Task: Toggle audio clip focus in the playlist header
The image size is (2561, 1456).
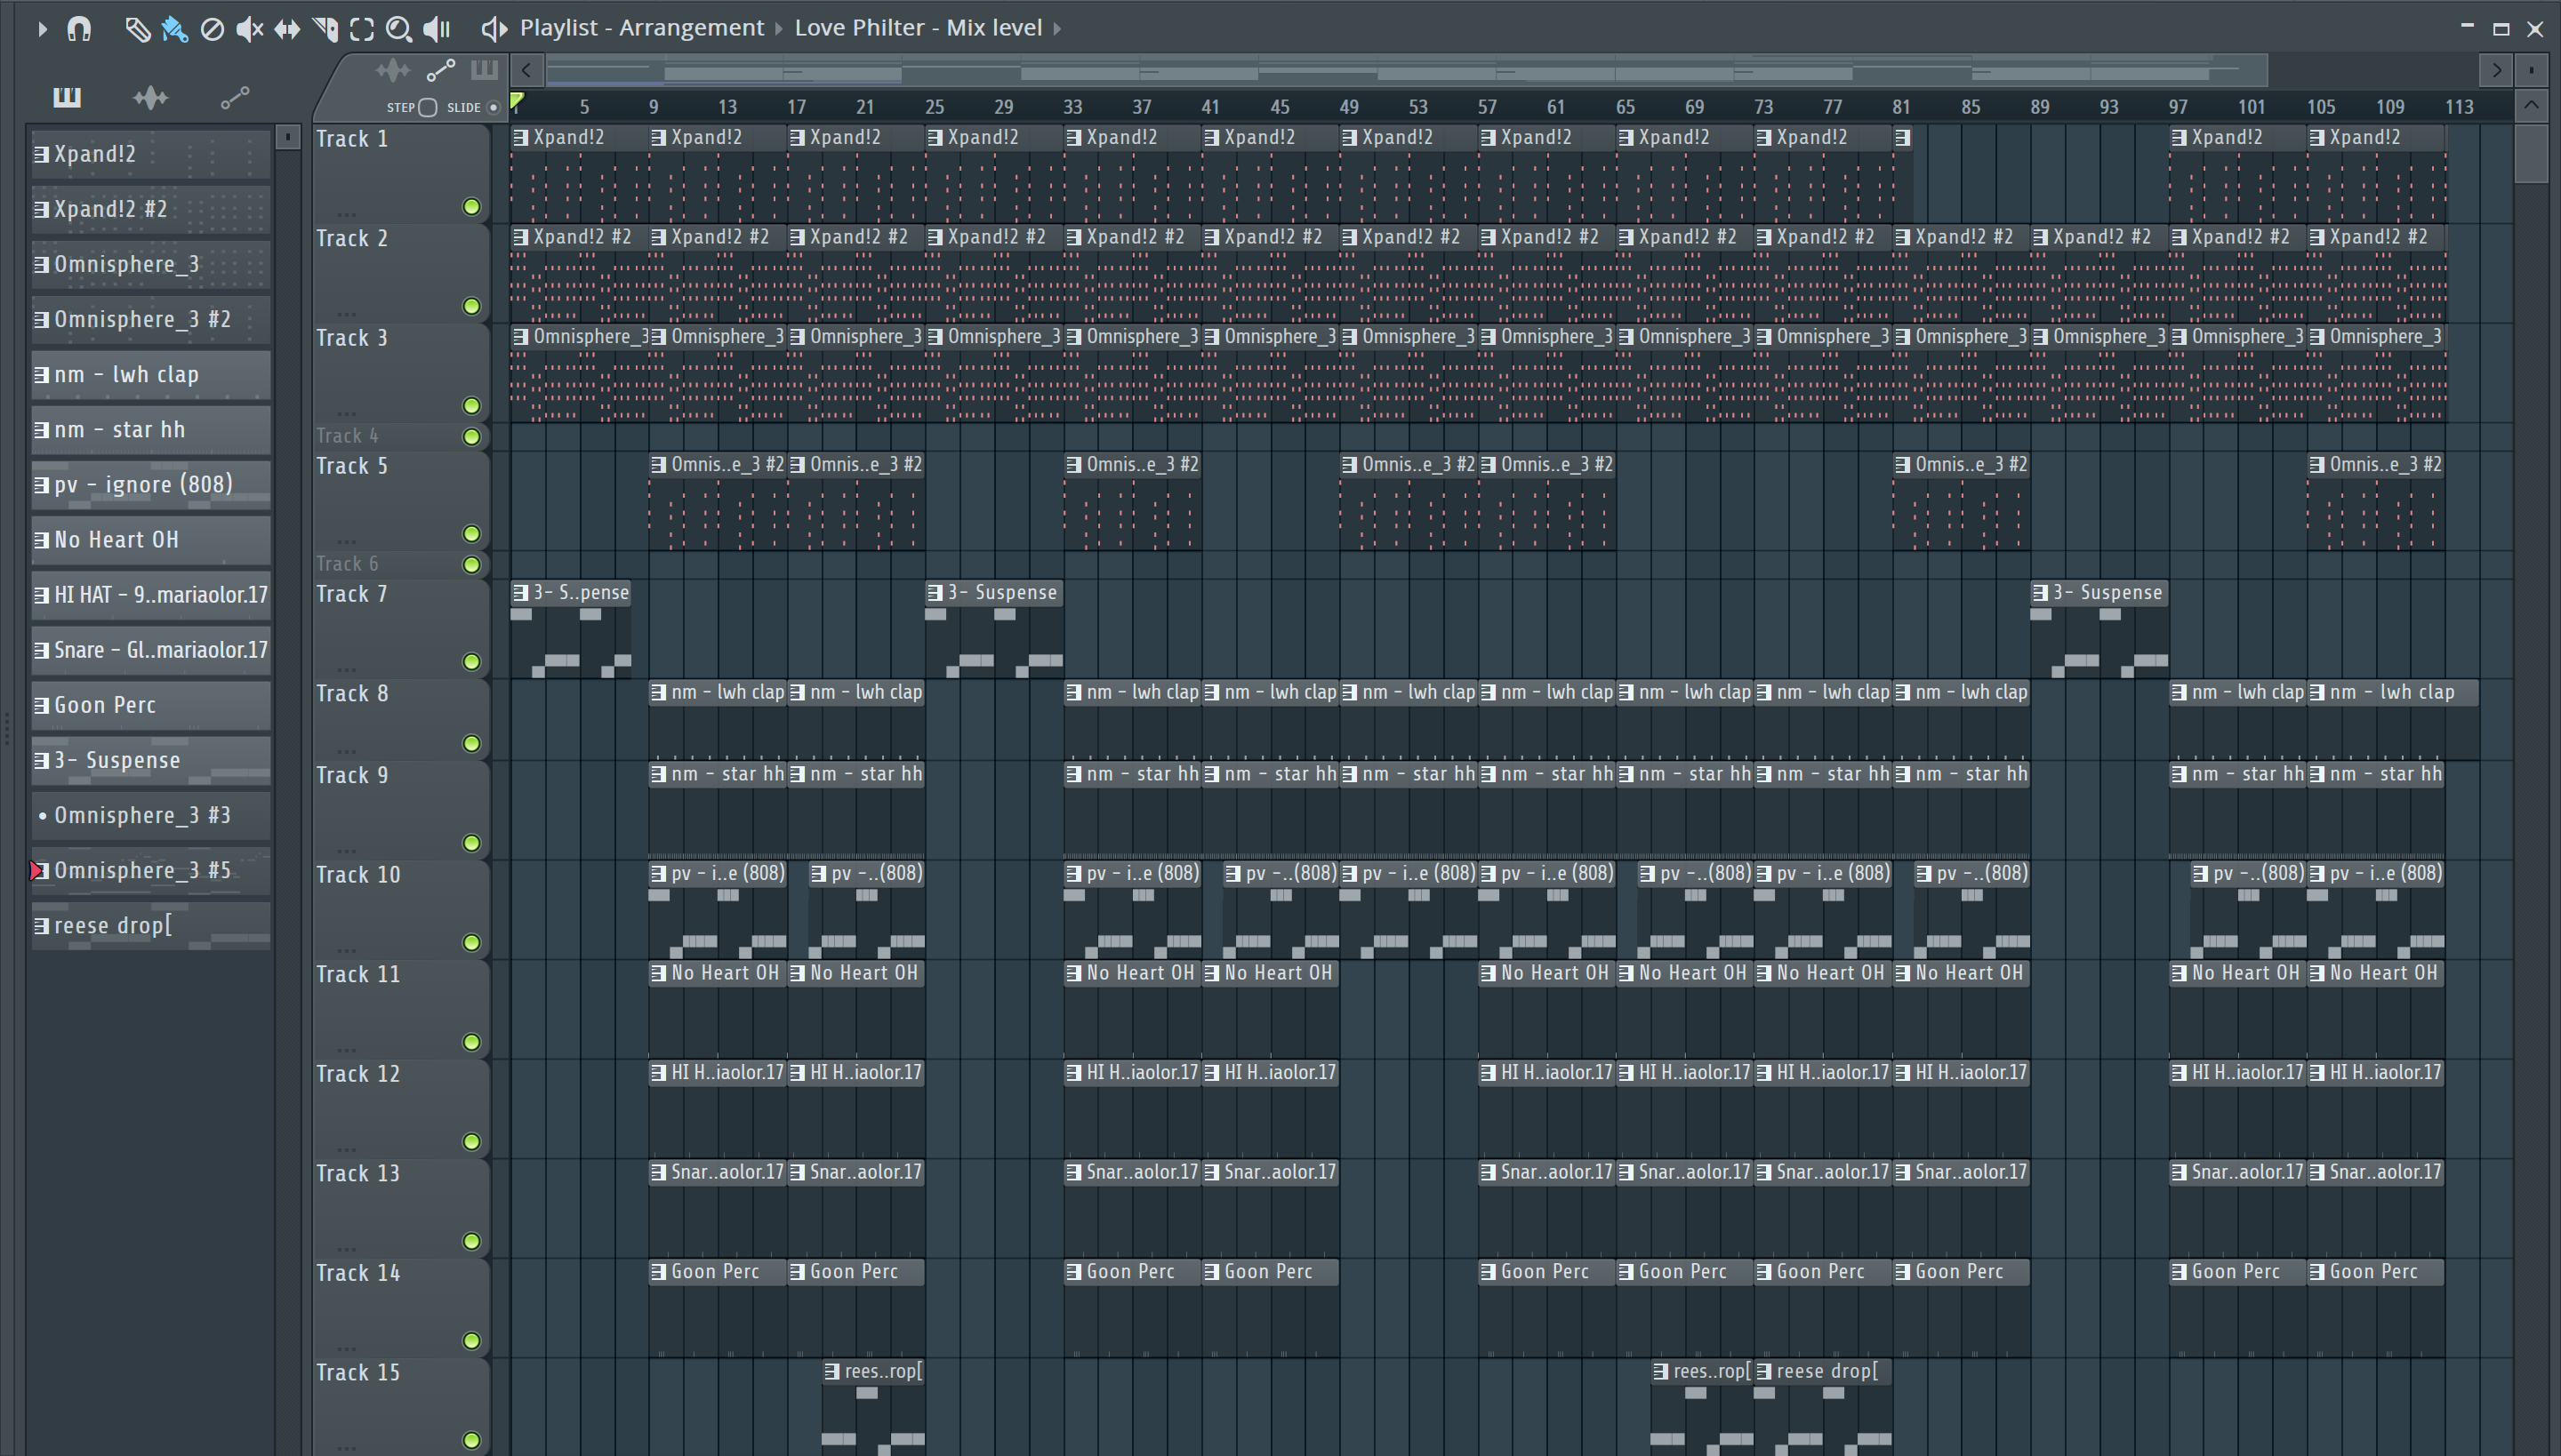Action: click(x=392, y=70)
